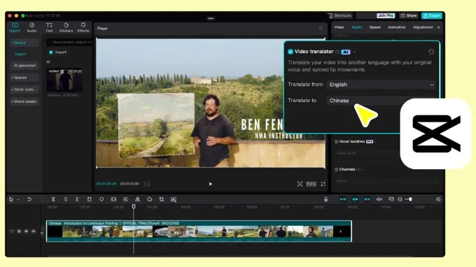Screen dimensions: 476x267
Task: Play the video preview
Action: click(211, 184)
